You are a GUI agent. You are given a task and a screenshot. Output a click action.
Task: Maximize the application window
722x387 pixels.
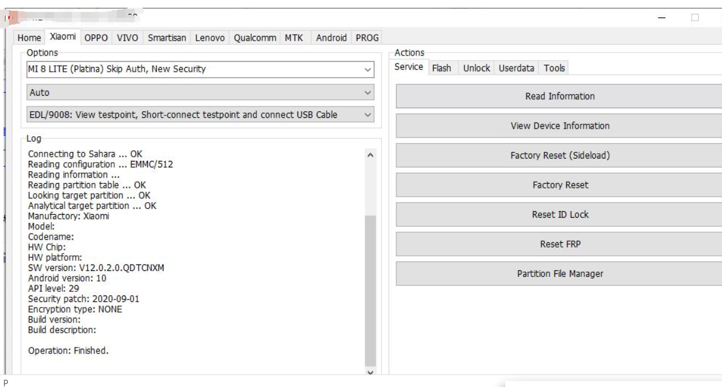point(695,18)
